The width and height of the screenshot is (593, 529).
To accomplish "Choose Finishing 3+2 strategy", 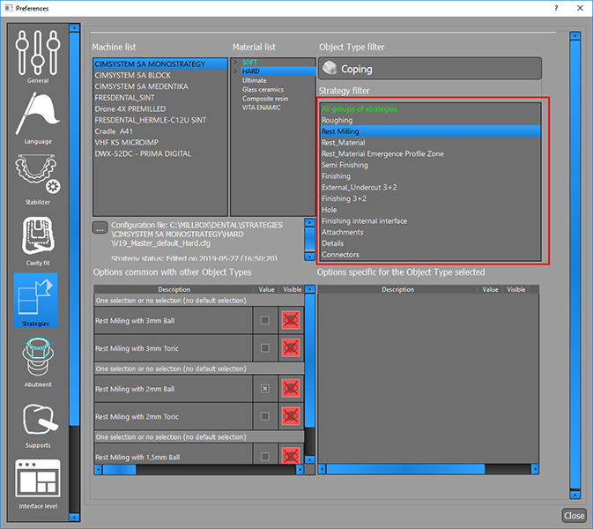I will pyautogui.click(x=430, y=198).
